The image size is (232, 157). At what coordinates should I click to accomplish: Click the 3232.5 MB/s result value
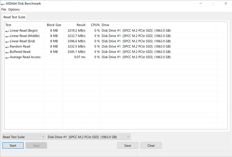pyautogui.click(x=76, y=47)
